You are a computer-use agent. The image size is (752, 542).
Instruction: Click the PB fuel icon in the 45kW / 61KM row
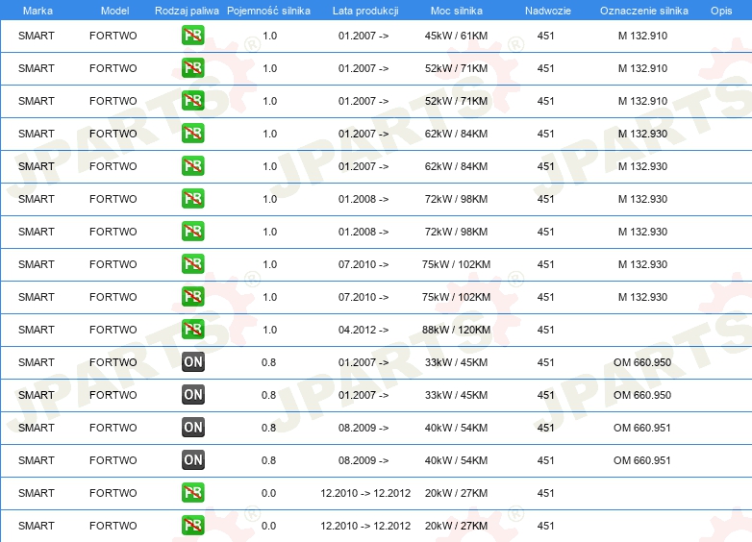point(193,36)
